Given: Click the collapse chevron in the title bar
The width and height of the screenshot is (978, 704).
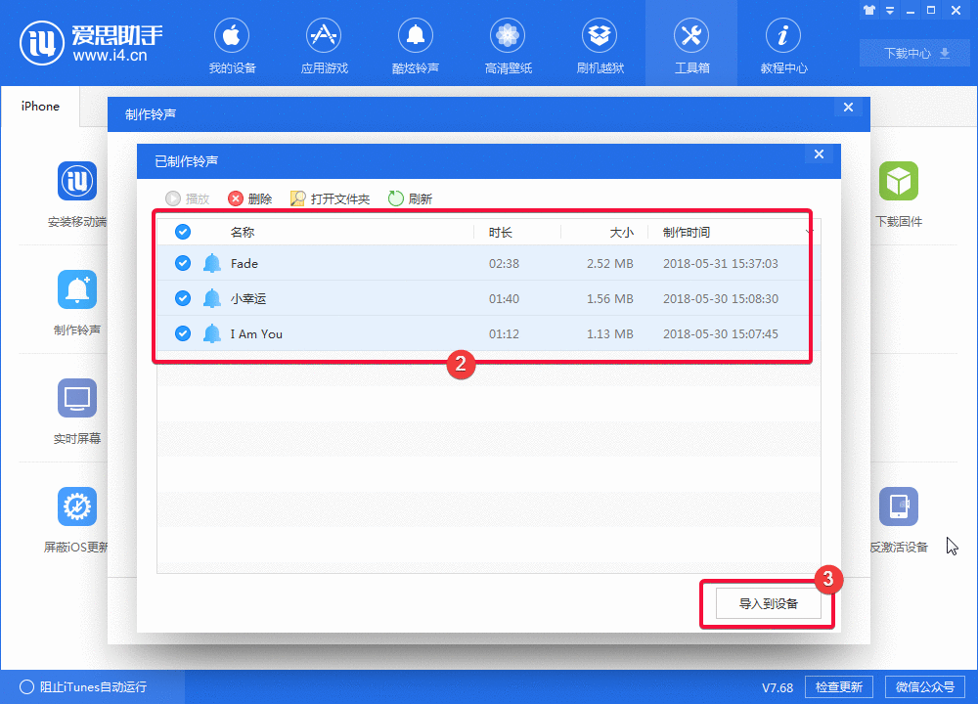Looking at the screenshot, I should click(888, 11).
